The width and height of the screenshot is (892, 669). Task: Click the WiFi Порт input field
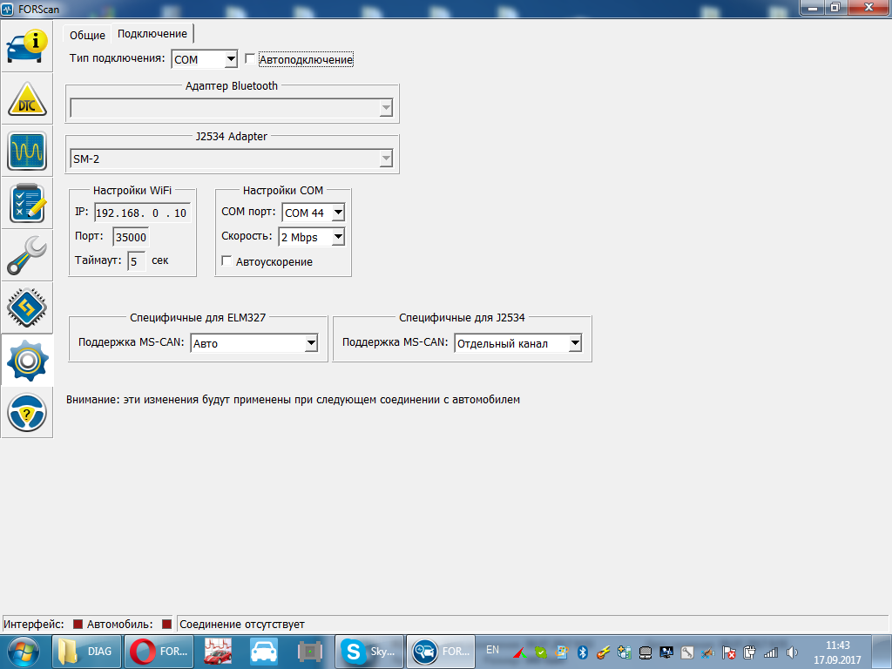point(131,237)
